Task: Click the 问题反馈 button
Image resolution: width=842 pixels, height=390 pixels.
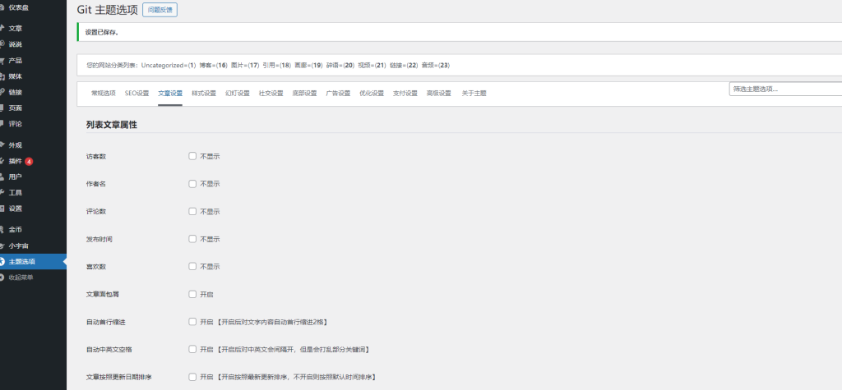Action: click(x=160, y=10)
